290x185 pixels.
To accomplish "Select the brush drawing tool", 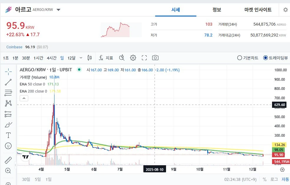I will 8,125.
